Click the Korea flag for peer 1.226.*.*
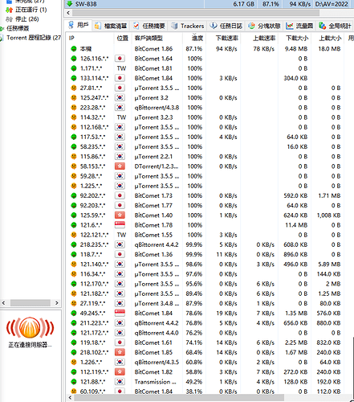 (120, 362)
